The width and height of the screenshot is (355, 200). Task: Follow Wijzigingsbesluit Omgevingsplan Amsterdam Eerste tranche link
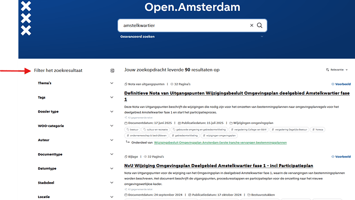click(x=220, y=142)
